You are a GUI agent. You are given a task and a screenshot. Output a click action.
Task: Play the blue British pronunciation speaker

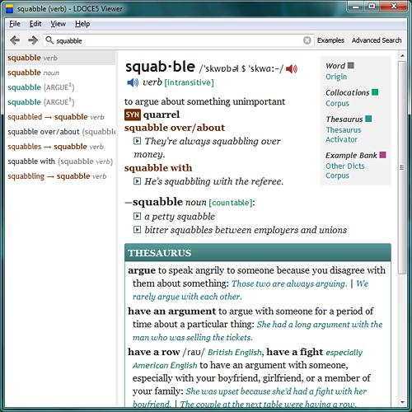(x=133, y=82)
